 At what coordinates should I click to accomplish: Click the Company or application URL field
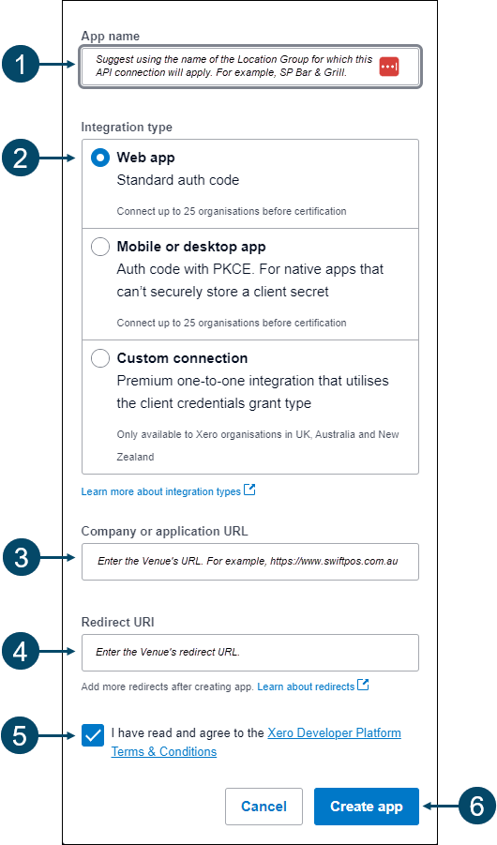pos(250,562)
